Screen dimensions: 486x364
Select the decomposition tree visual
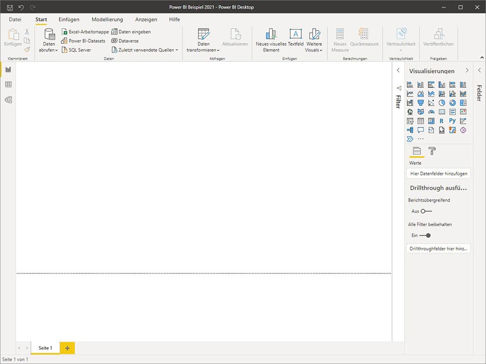click(x=410, y=130)
